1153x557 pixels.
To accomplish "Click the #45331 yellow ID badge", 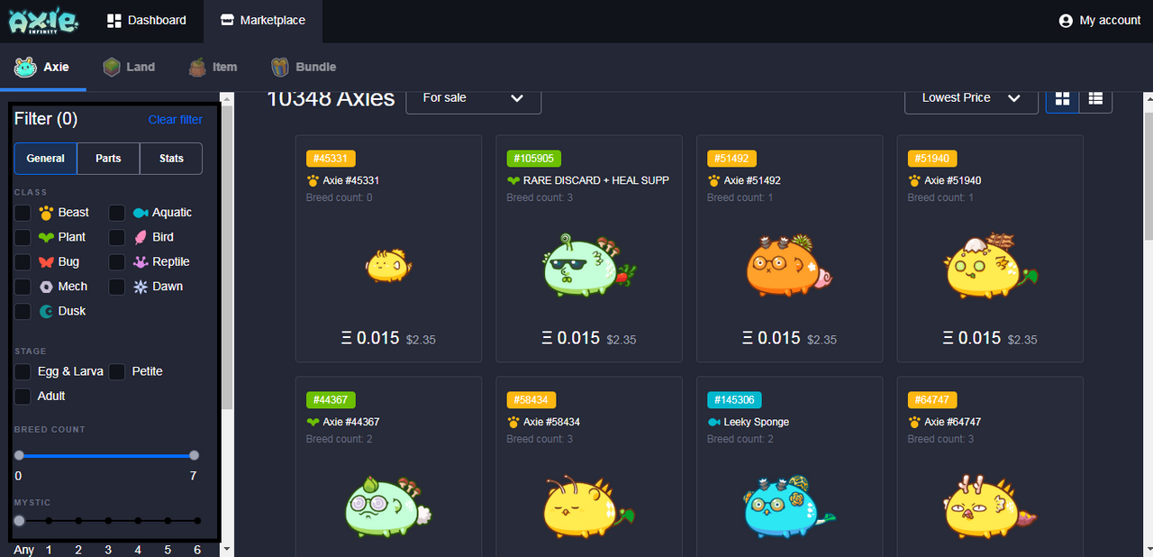I will point(331,159).
